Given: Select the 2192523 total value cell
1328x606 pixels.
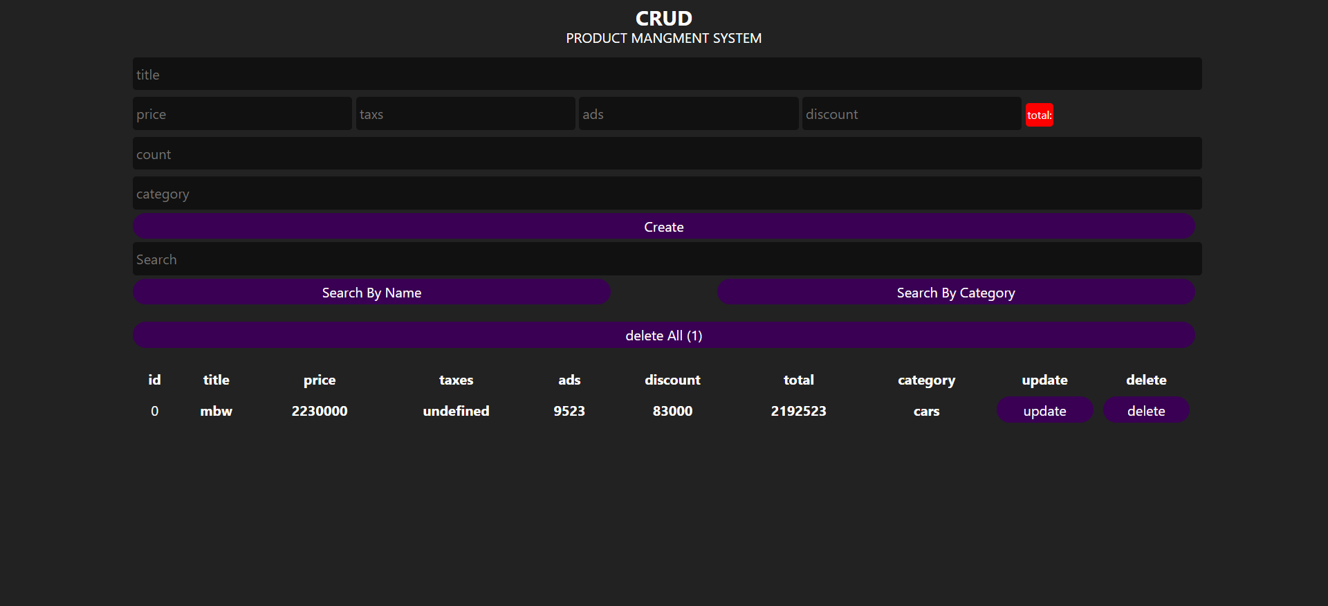Looking at the screenshot, I should [798, 411].
